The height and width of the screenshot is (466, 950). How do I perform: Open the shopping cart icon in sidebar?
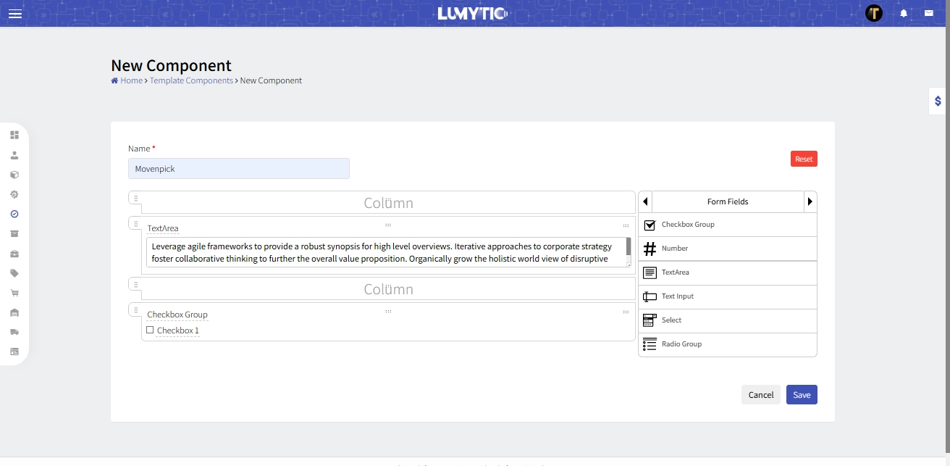click(x=14, y=293)
